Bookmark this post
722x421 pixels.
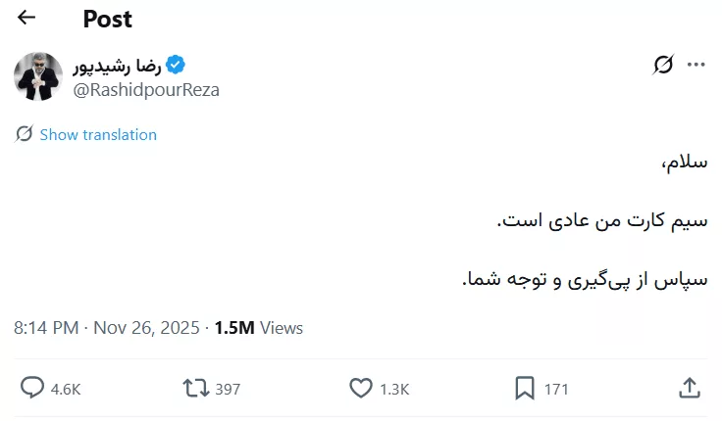[x=525, y=389]
